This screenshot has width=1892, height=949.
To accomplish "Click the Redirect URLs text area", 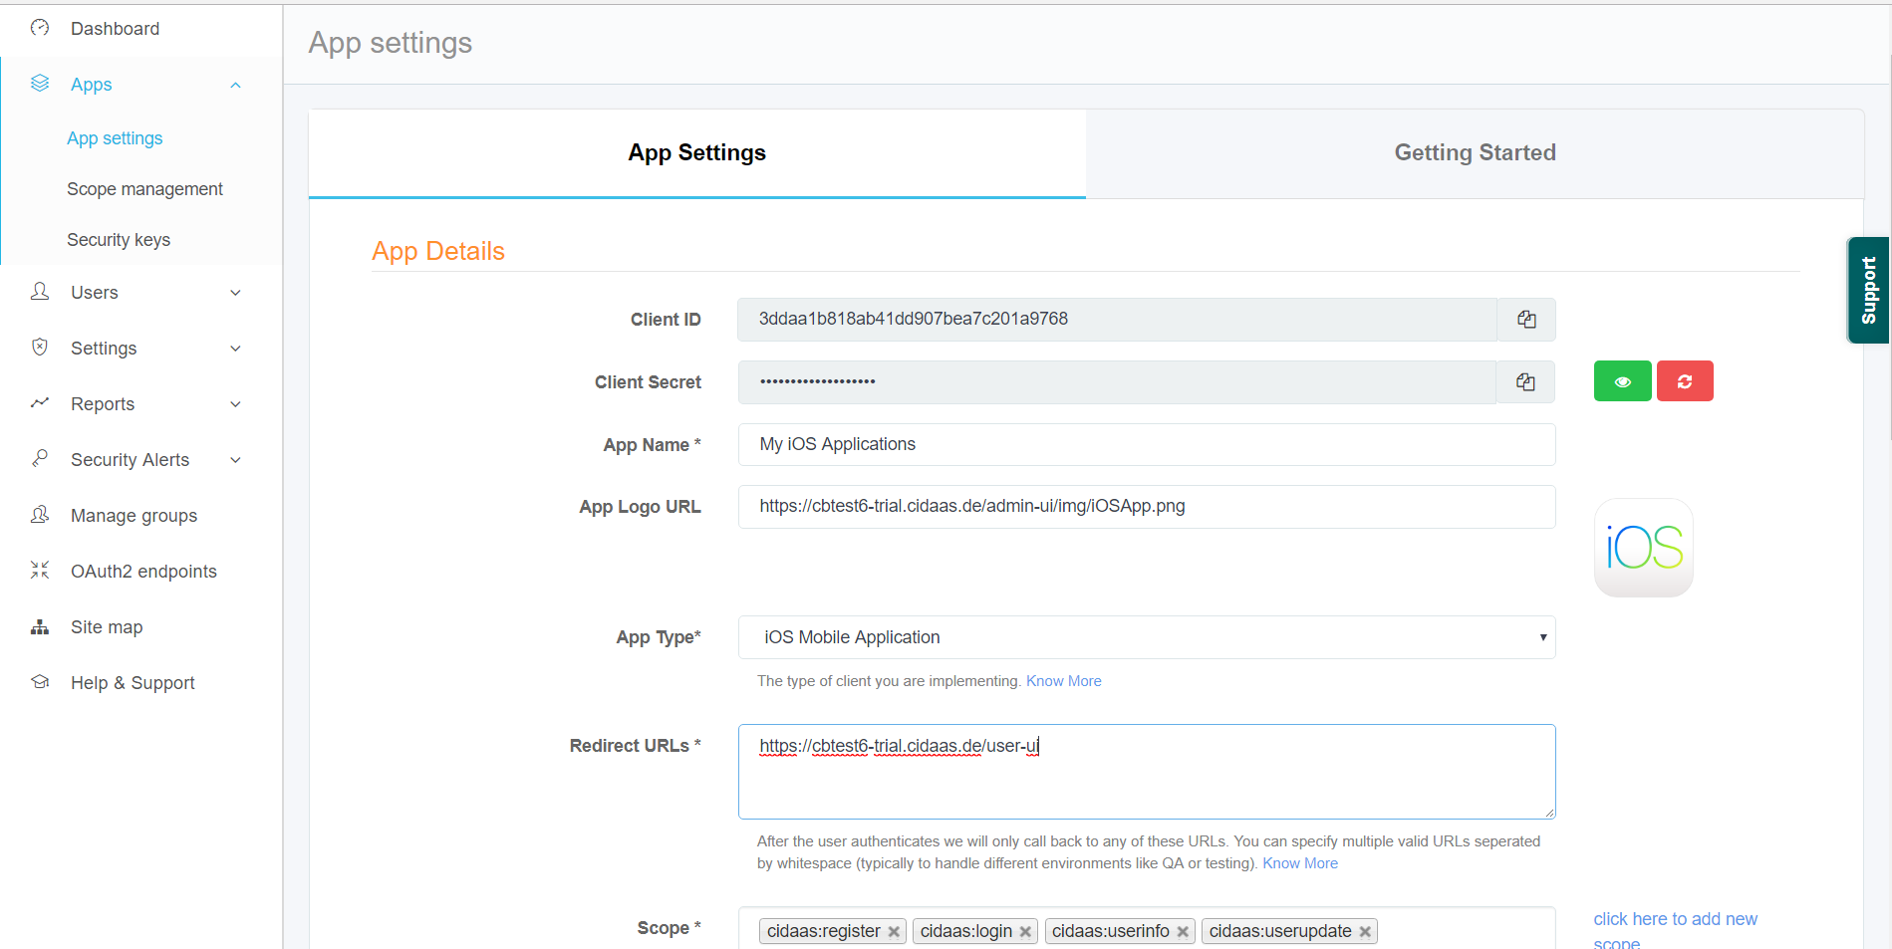I will 1147,772.
